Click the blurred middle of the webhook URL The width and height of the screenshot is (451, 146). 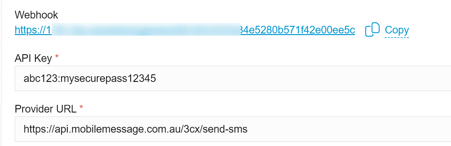click(146, 30)
